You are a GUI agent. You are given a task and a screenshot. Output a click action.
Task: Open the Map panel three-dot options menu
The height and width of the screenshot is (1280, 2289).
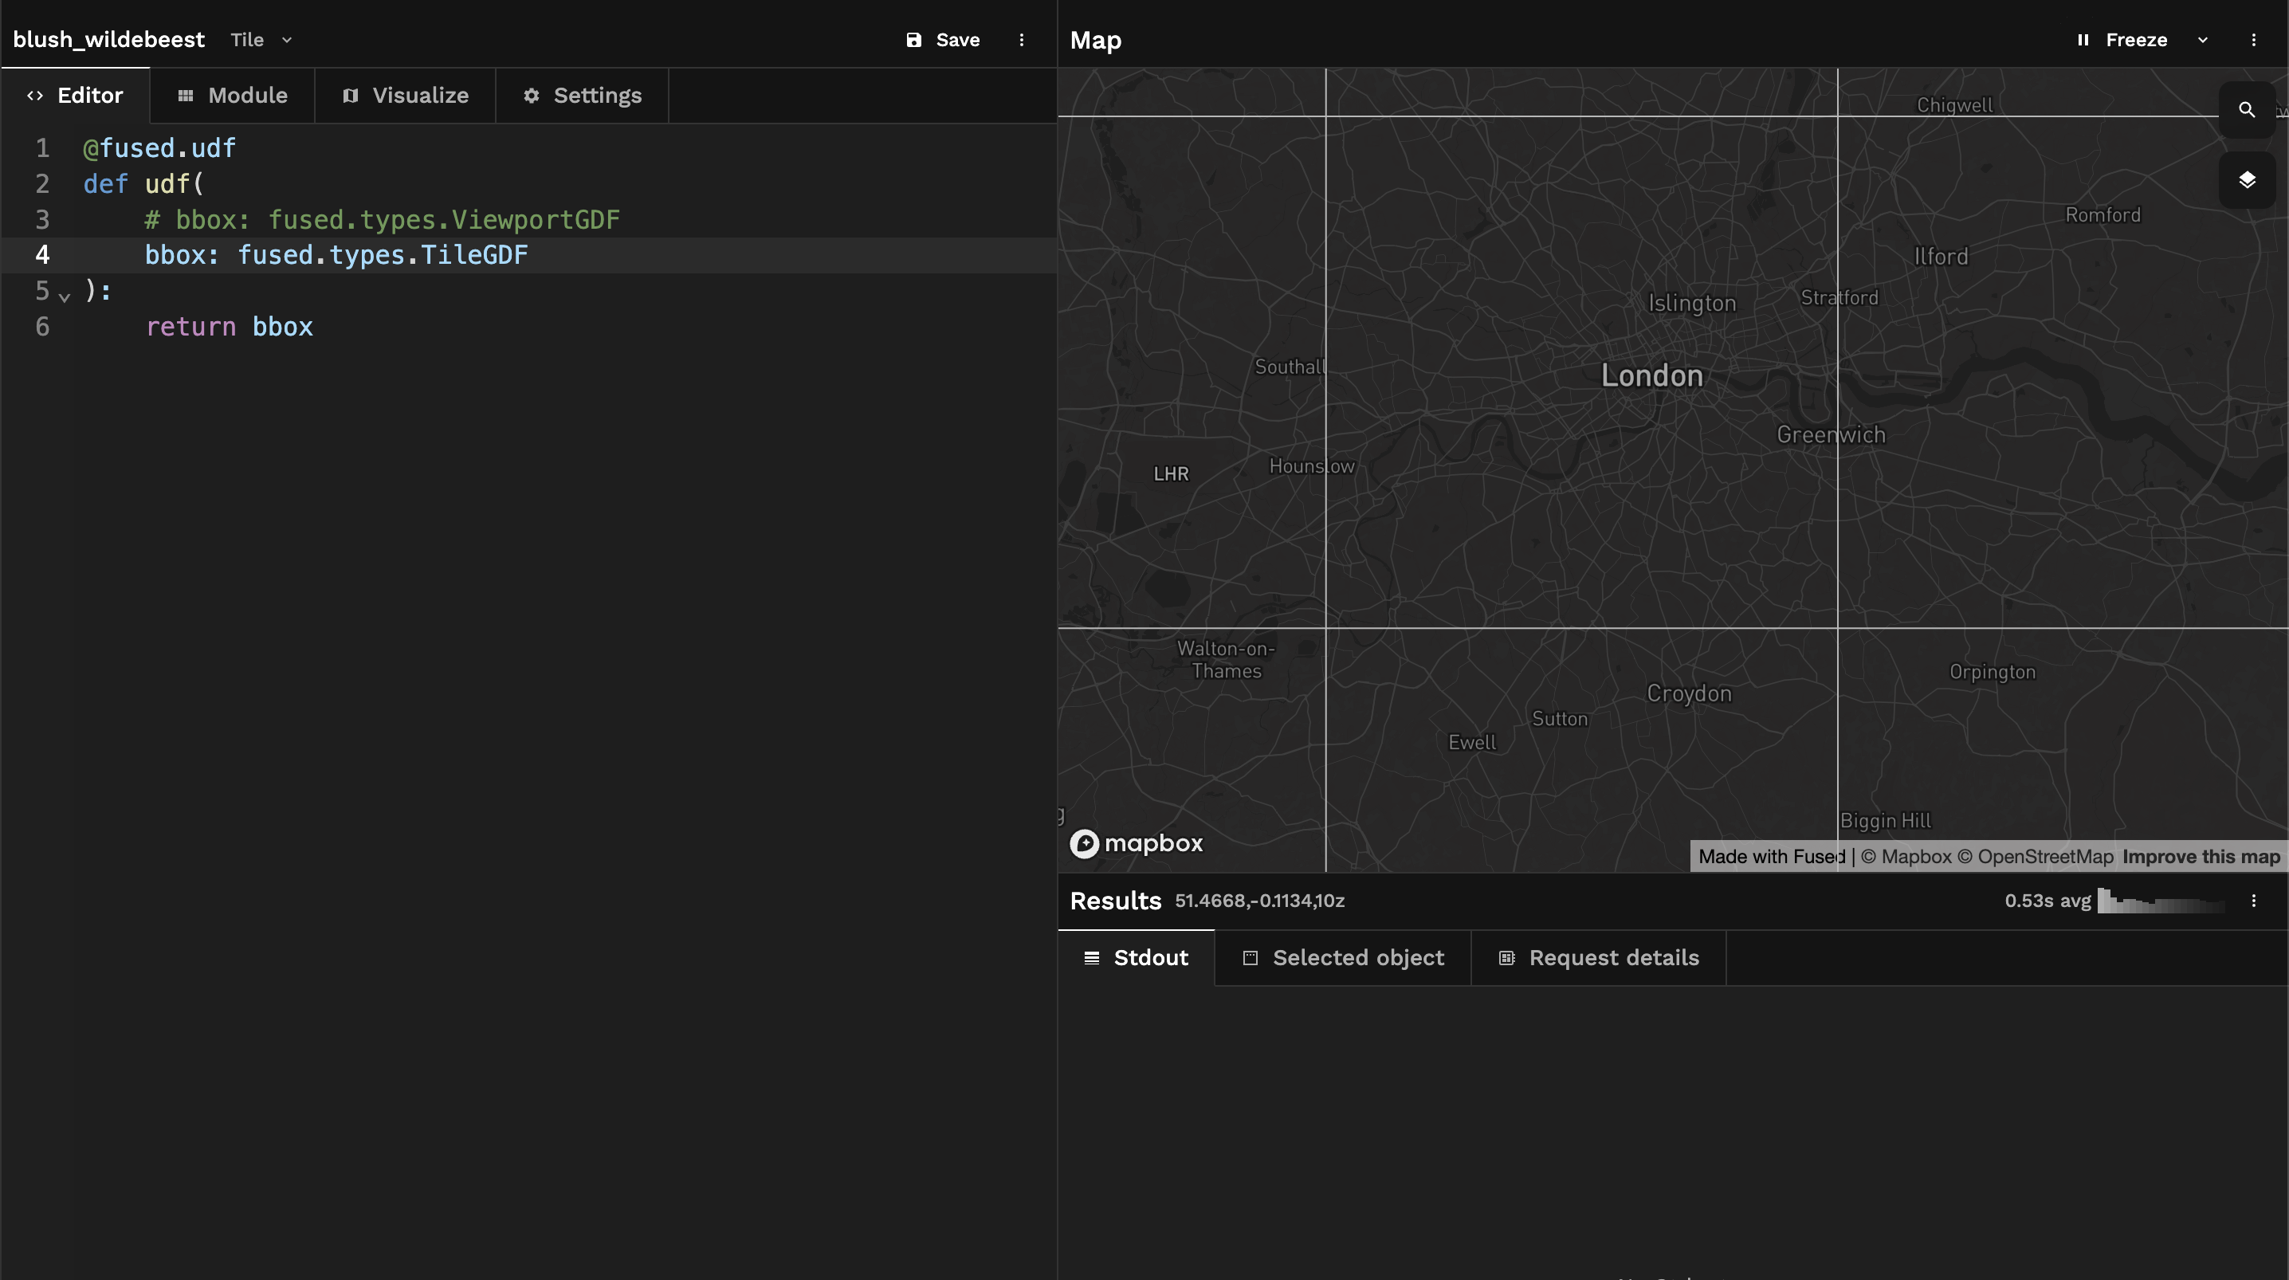(x=2253, y=40)
